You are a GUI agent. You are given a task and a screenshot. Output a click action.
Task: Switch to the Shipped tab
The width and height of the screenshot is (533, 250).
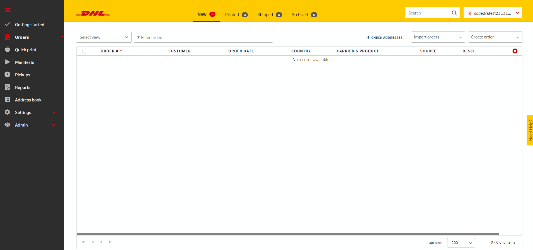click(x=270, y=14)
